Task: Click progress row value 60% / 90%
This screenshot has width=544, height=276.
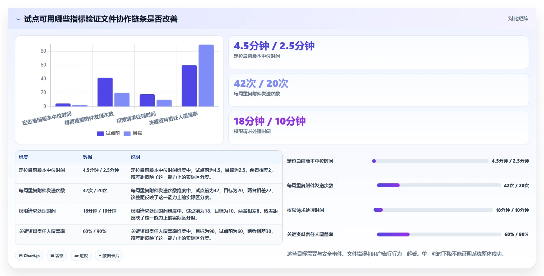Action: tap(516, 234)
